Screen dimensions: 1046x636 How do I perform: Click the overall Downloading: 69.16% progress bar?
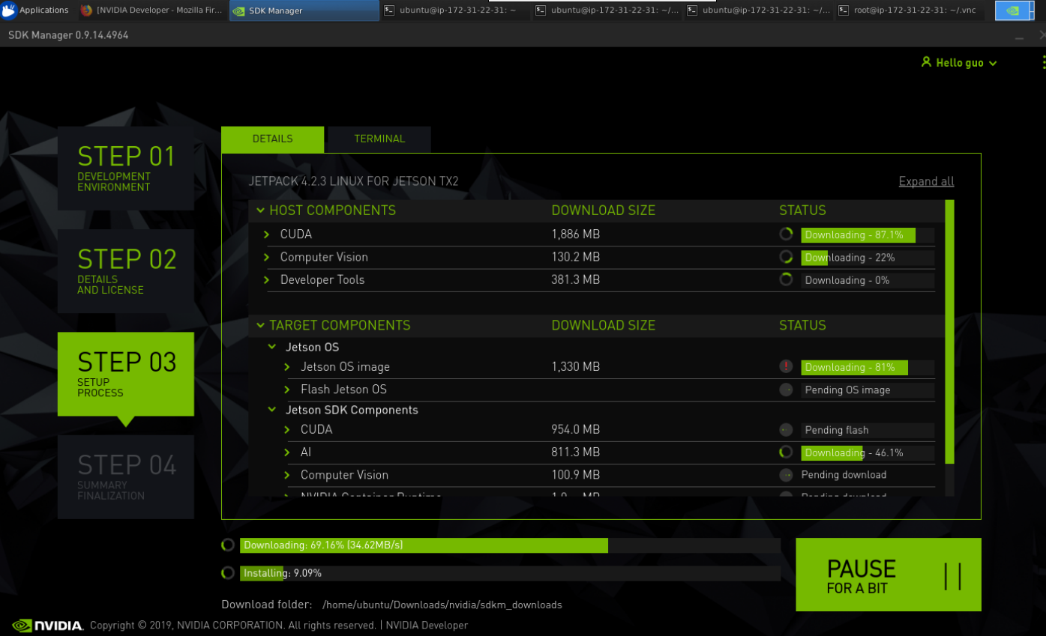pyautogui.click(x=510, y=545)
